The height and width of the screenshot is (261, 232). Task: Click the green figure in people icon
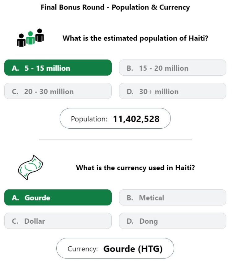pyautogui.click(x=30, y=38)
